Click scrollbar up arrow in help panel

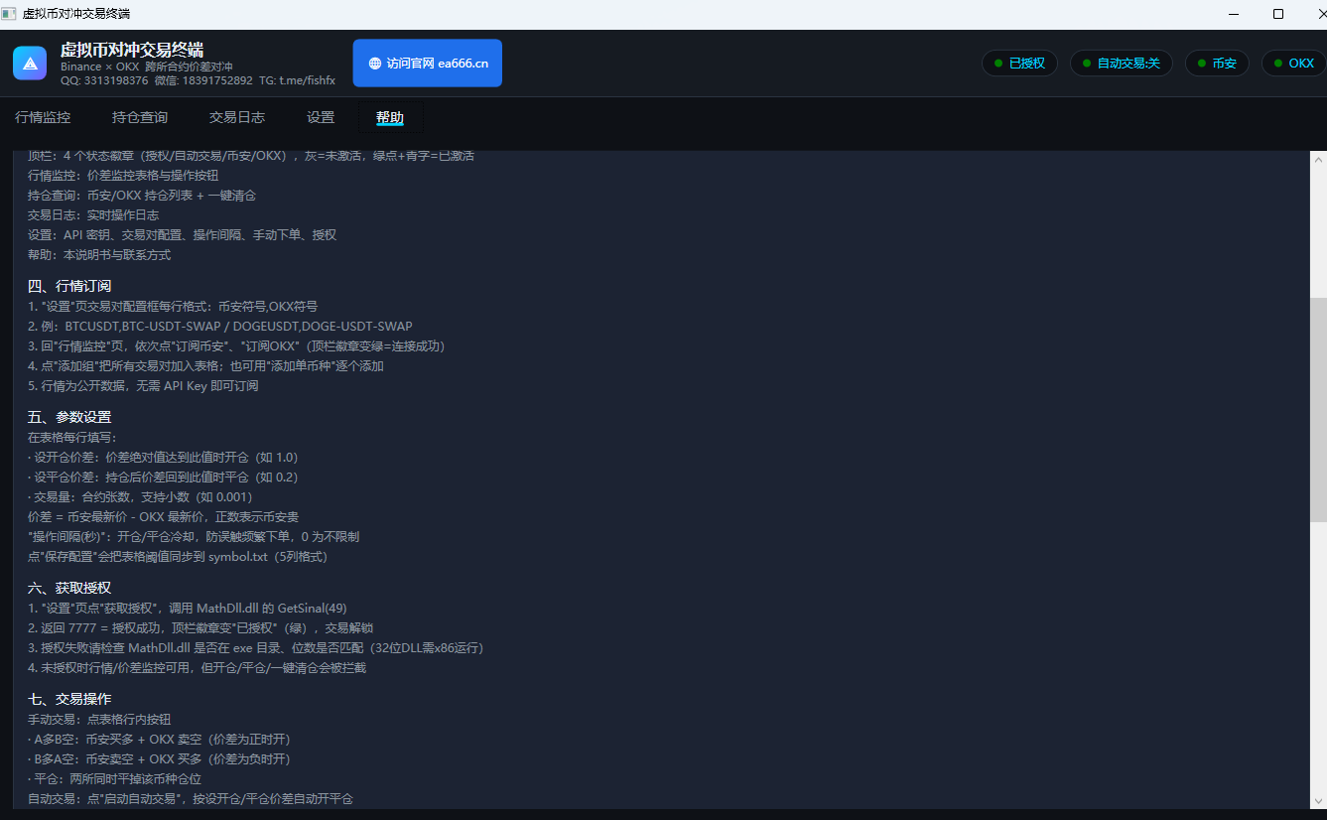(1318, 160)
